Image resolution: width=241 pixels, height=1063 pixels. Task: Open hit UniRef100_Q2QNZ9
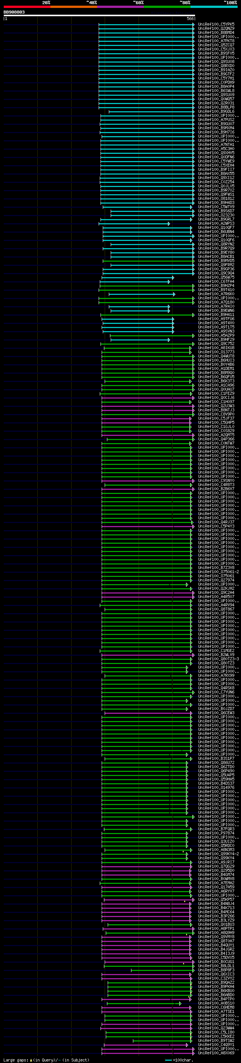216,29
